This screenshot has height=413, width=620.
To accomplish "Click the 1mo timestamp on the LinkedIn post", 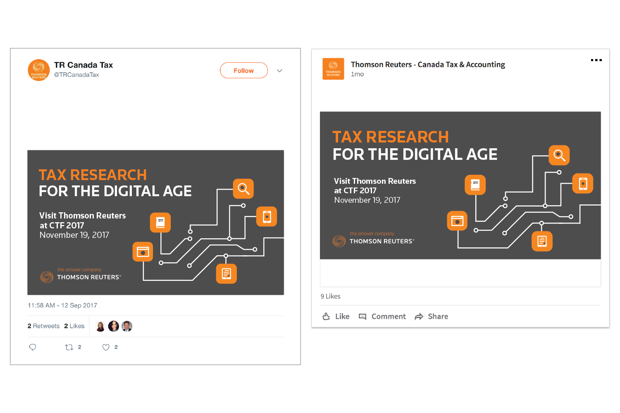I will click(358, 74).
